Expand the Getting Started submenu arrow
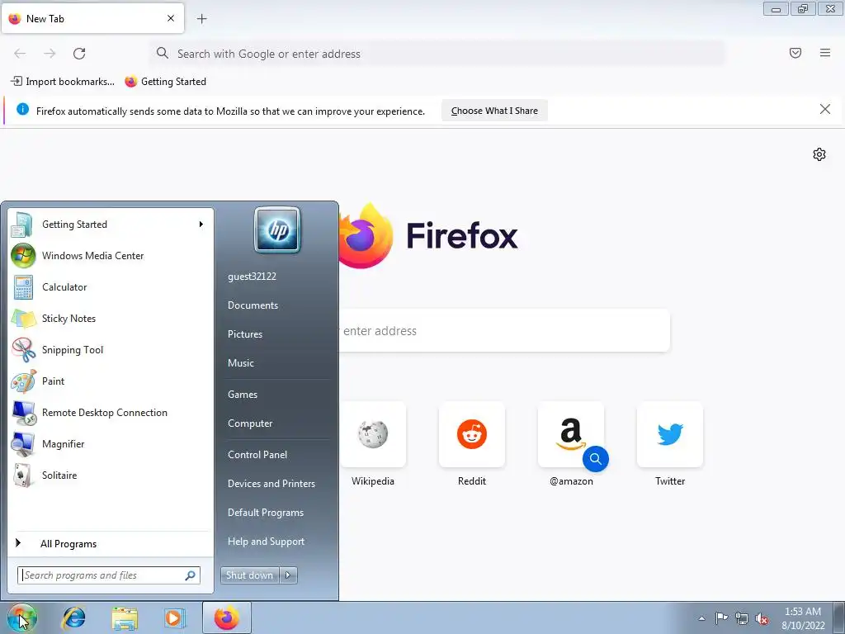Viewport: 845px width, 634px height. (x=201, y=225)
